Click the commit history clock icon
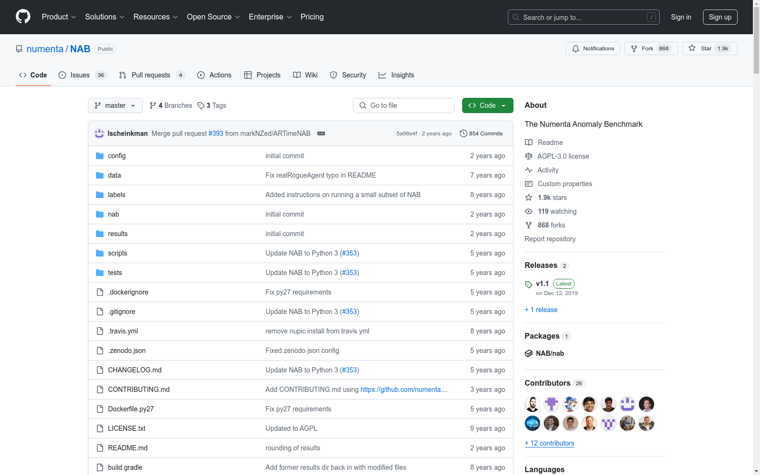This screenshot has width=760, height=475. [464, 133]
